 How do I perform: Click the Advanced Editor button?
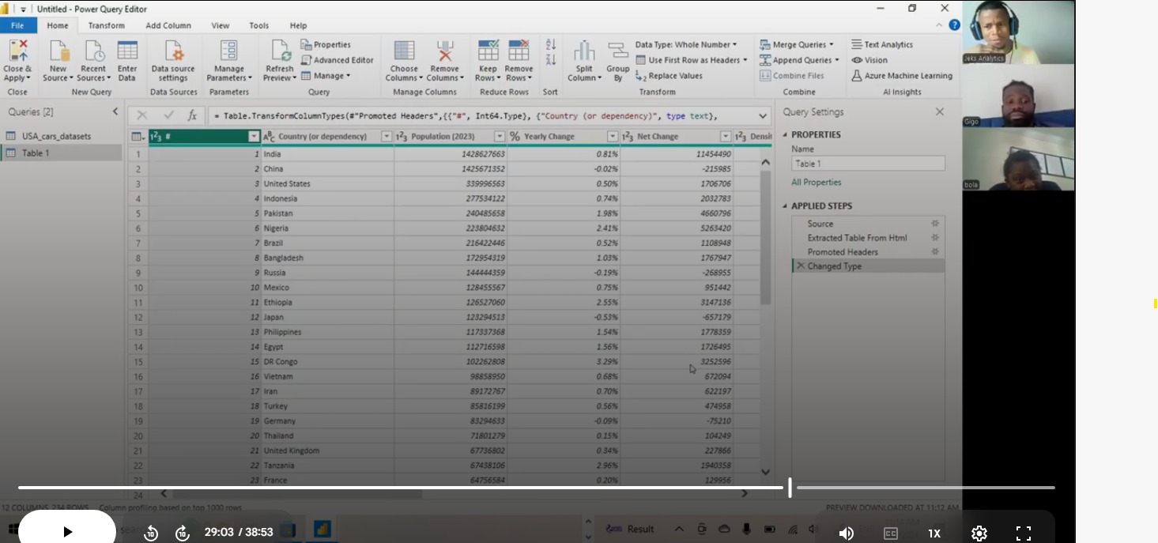point(337,60)
